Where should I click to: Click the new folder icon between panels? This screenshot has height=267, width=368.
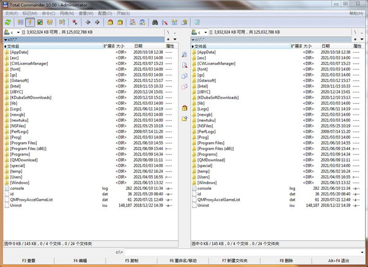184,118
